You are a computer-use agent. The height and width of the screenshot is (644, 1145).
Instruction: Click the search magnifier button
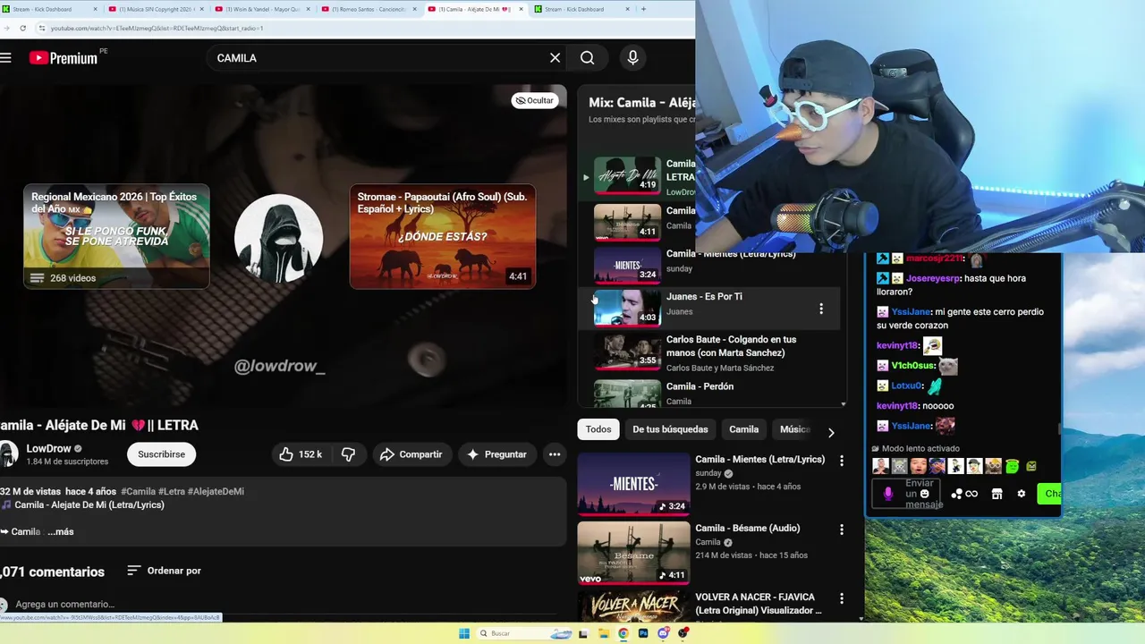tap(587, 58)
